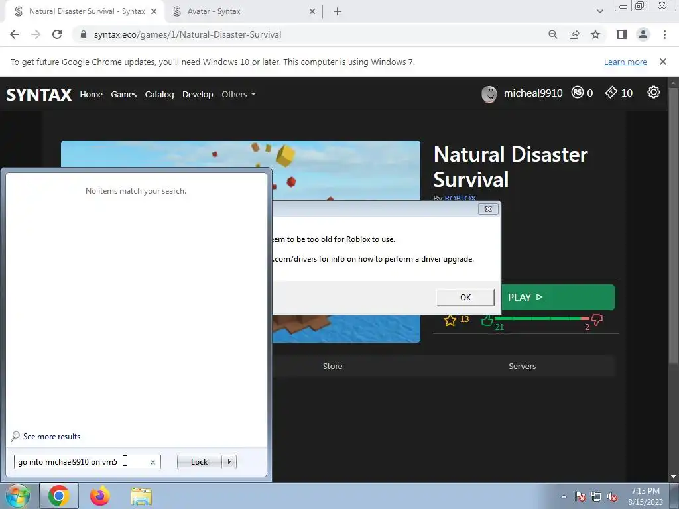The height and width of the screenshot is (509, 679).
Task: Click OK in the Roblox driver dialog
Action: pos(465,298)
